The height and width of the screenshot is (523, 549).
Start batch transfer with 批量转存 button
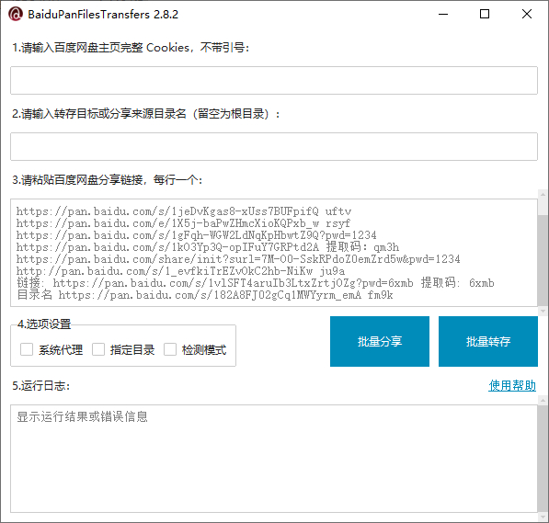pyautogui.click(x=488, y=341)
